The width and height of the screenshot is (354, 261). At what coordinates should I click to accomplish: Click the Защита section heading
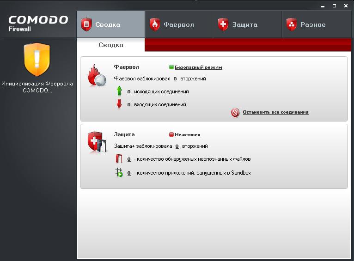tap(124, 134)
